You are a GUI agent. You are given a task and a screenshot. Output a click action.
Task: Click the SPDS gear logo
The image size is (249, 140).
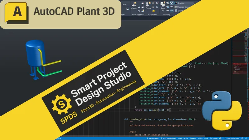(x=61, y=105)
